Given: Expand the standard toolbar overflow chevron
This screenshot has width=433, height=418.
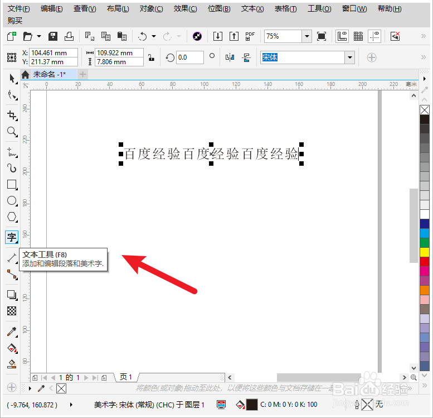Looking at the screenshot, I should click(424, 36).
